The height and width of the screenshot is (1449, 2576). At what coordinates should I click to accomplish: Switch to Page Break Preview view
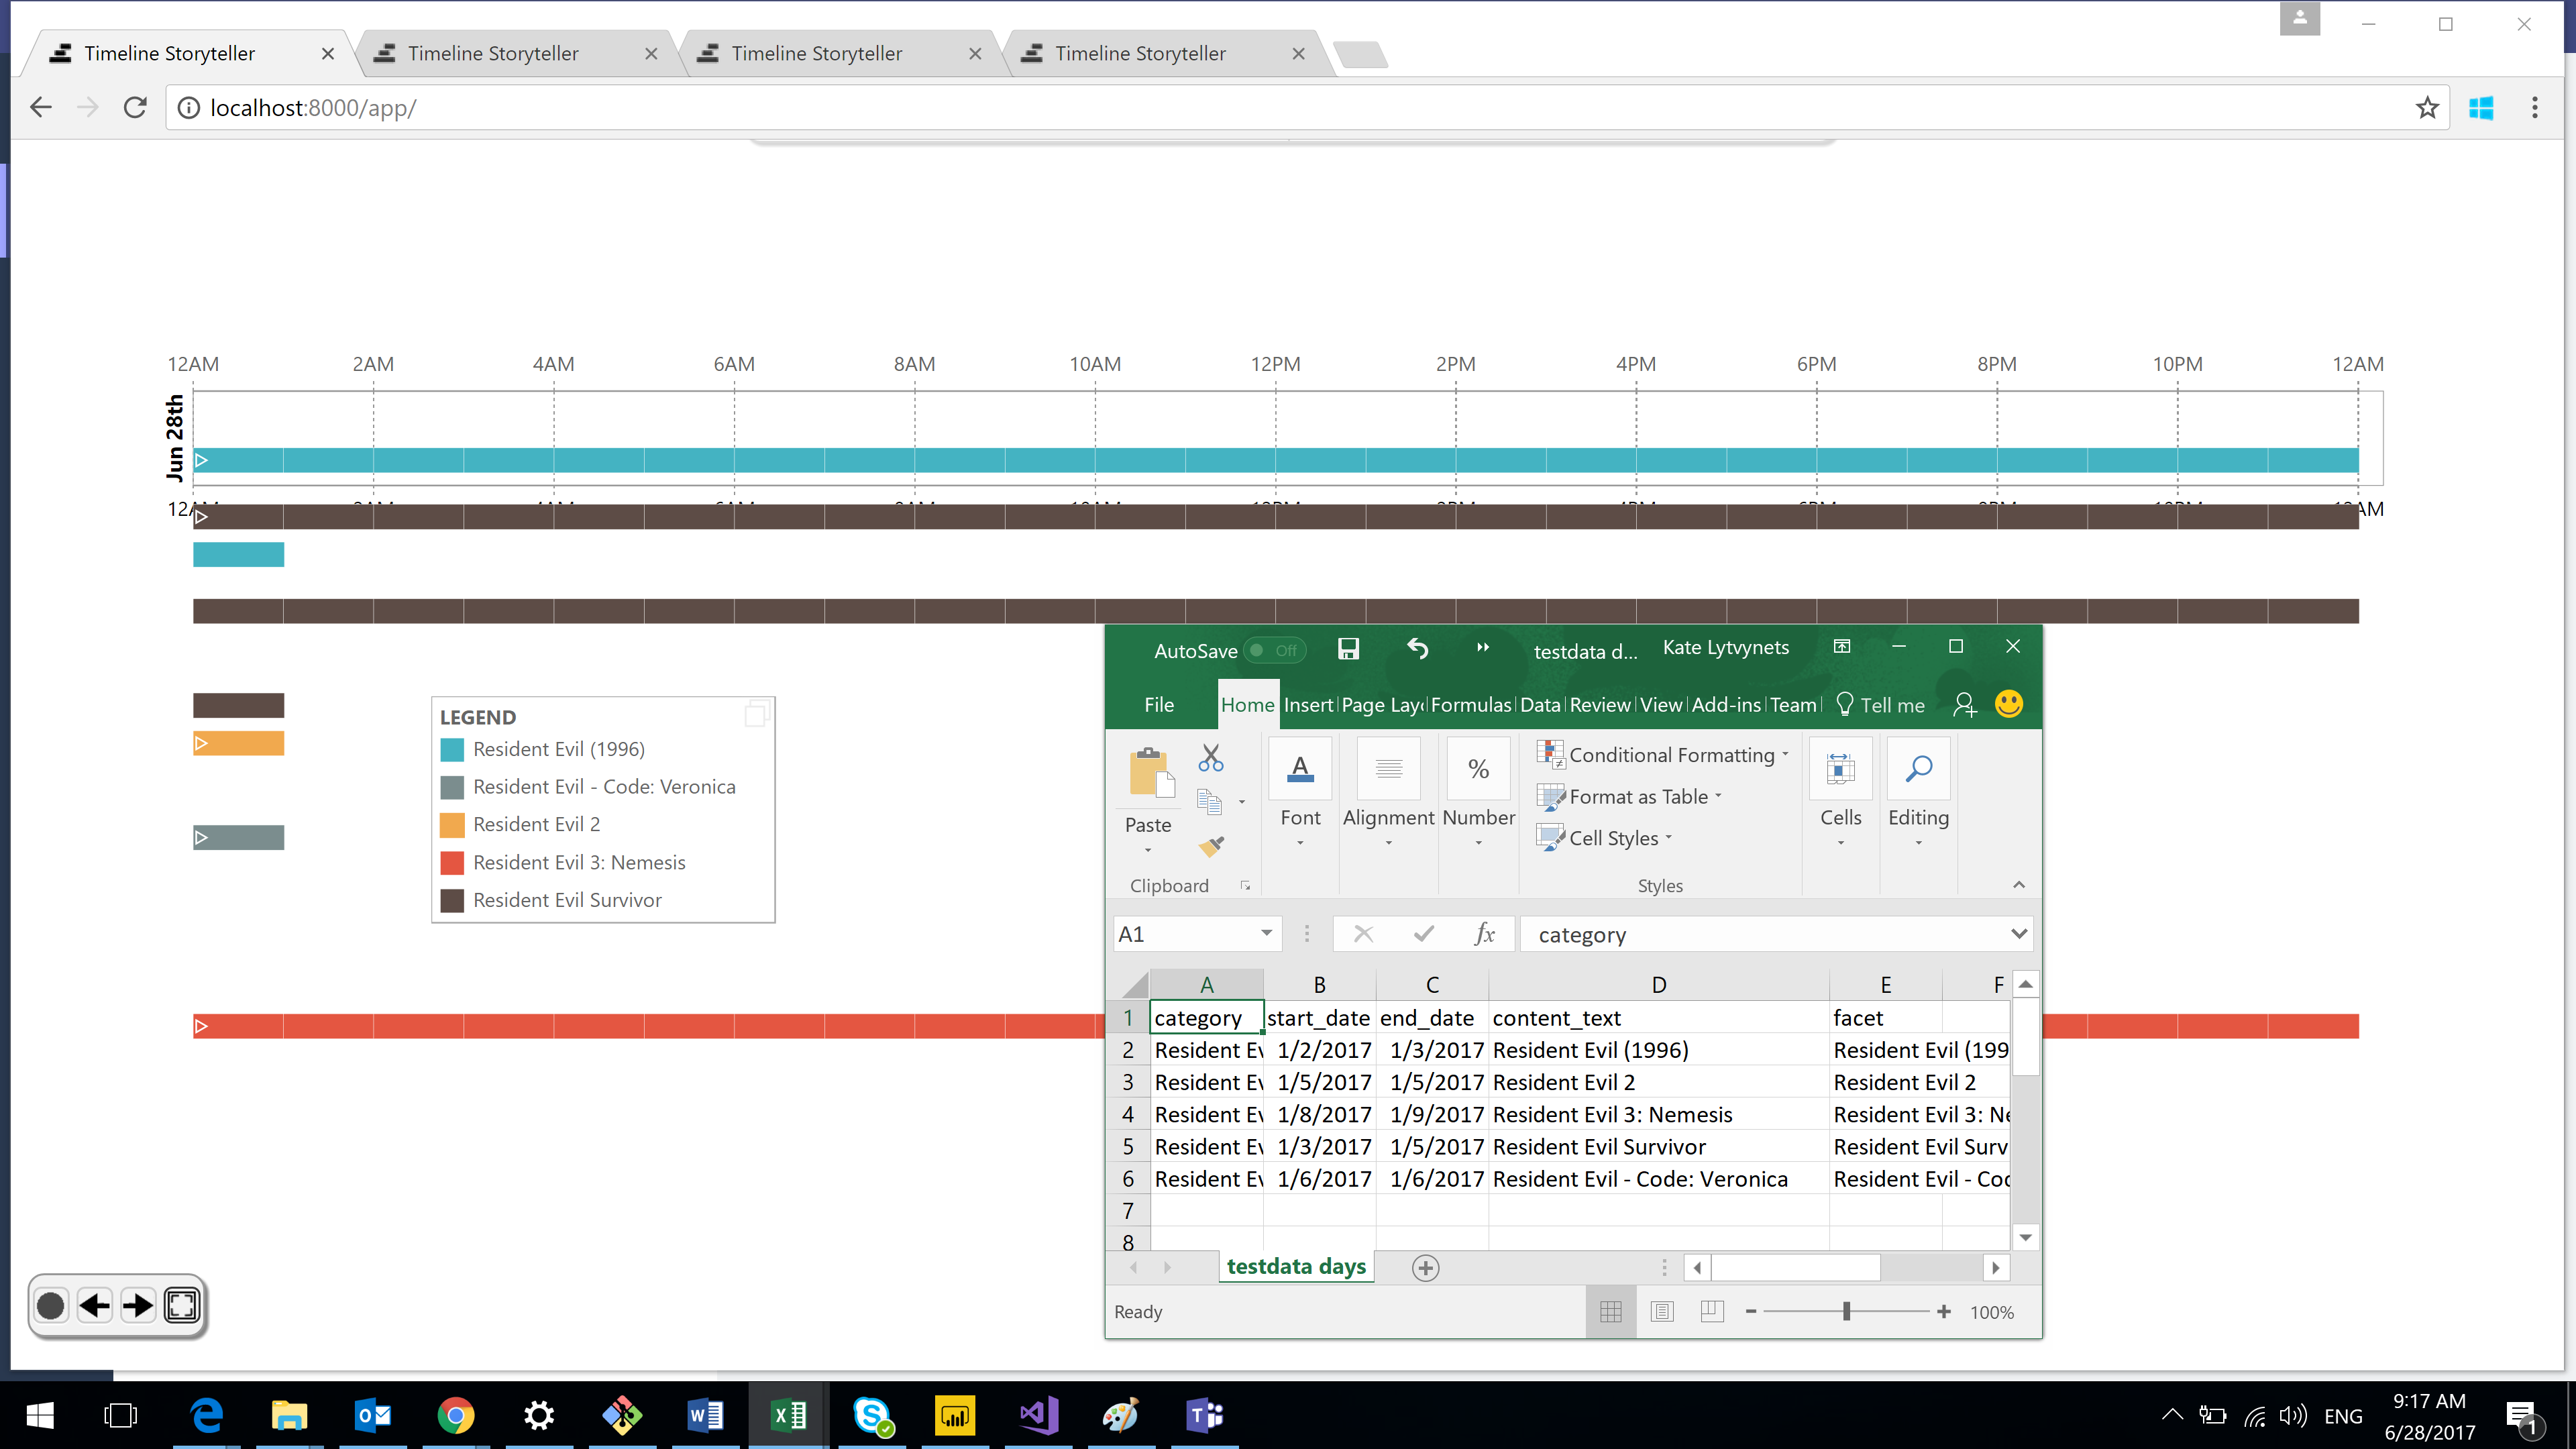[1712, 1311]
